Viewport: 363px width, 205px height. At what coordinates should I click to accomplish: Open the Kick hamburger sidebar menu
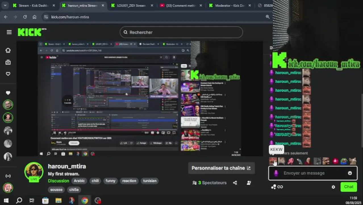pyautogui.click(x=9, y=32)
